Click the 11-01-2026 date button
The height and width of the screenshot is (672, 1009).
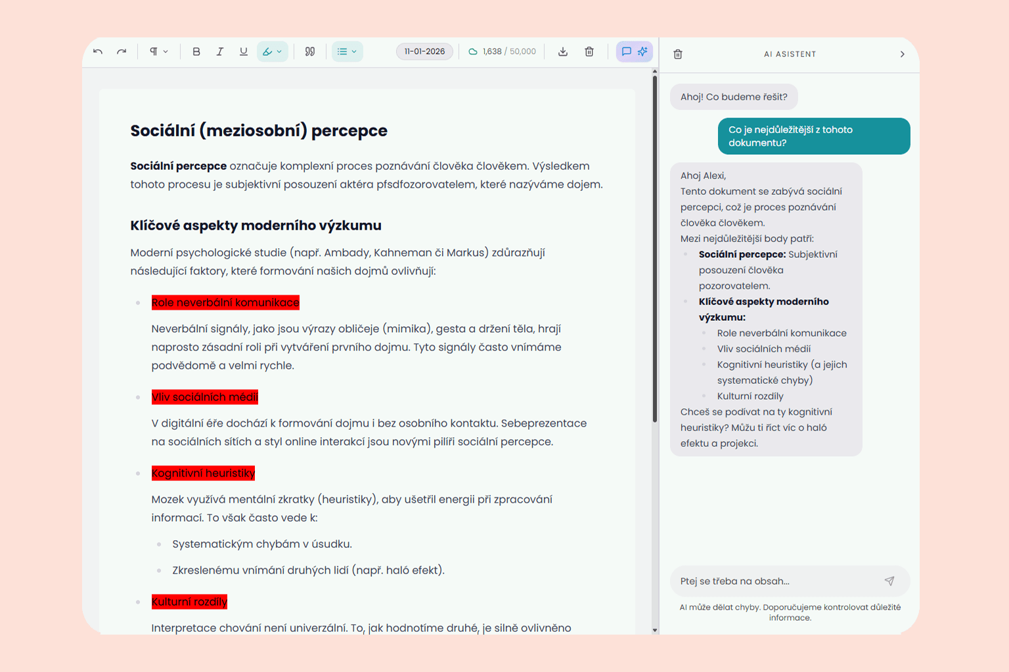coord(424,52)
